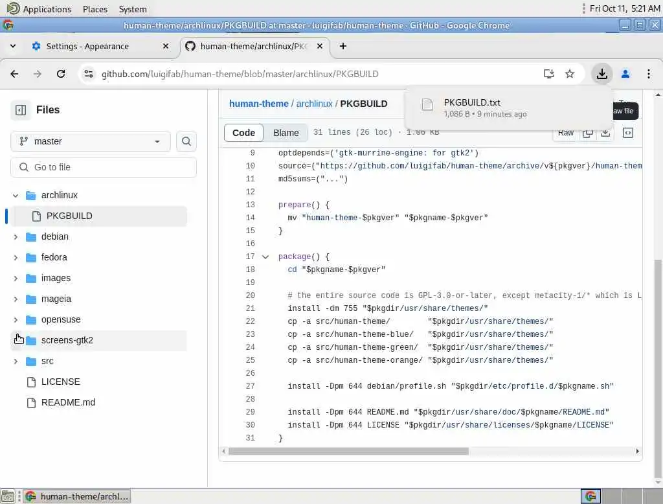Open the tab search chevron
The width and height of the screenshot is (663, 504).
tap(13, 46)
